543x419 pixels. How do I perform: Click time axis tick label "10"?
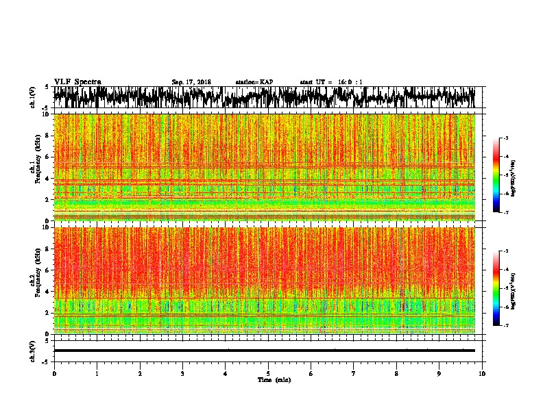pos(482,374)
